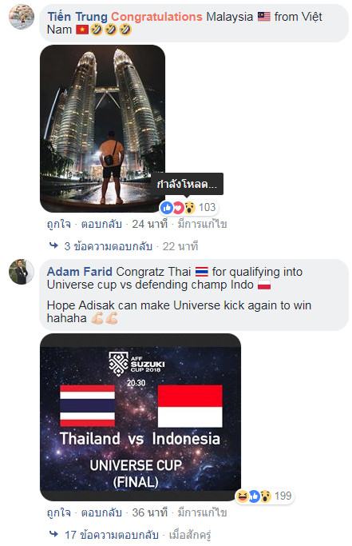Reply to Adam Farid's comment via ตอบกลับ

101,512
